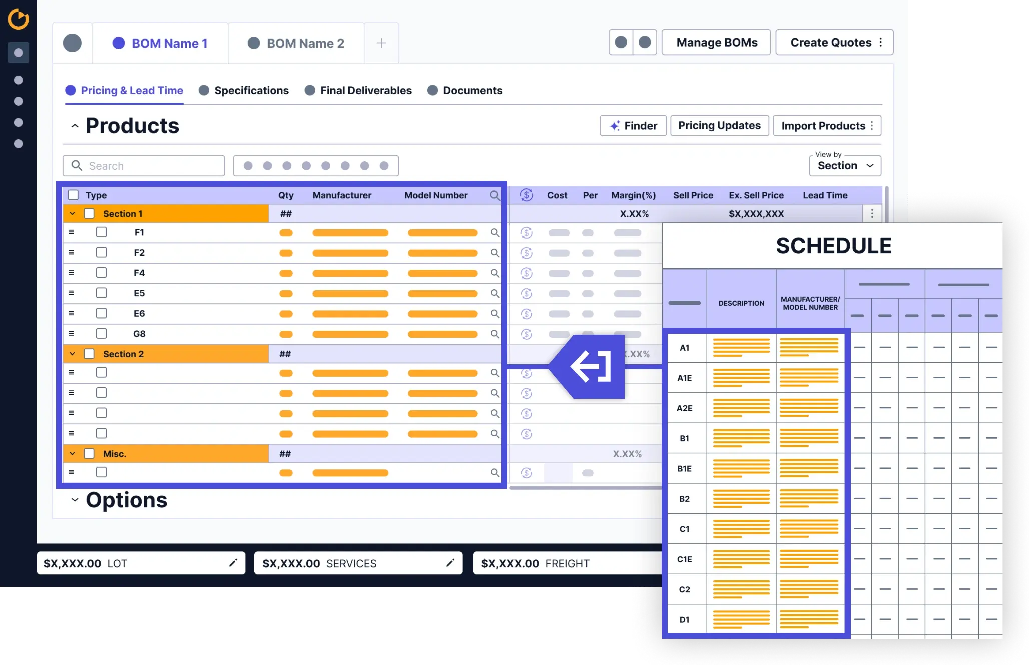This screenshot has width=1029, height=665.
Task: Expand the Options section chevron
Action: pyautogui.click(x=75, y=500)
